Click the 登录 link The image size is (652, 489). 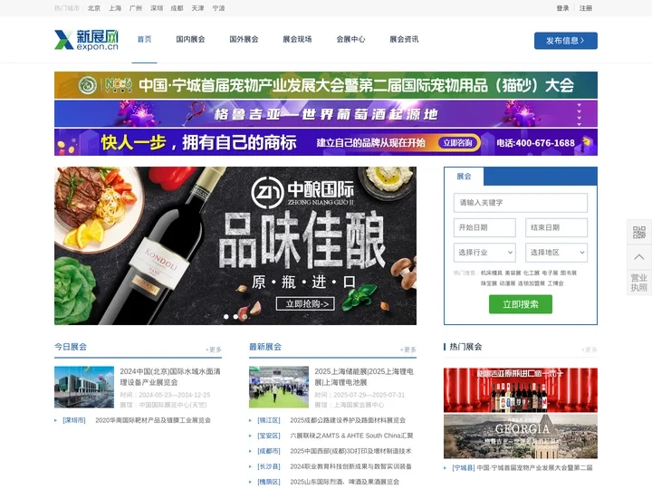point(562,8)
